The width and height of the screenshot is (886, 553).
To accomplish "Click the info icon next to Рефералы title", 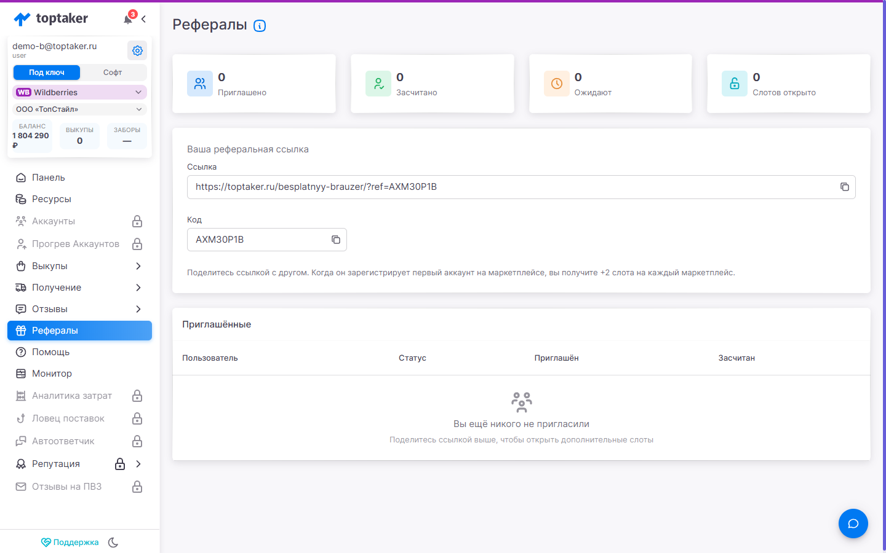I will coord(260,26).
